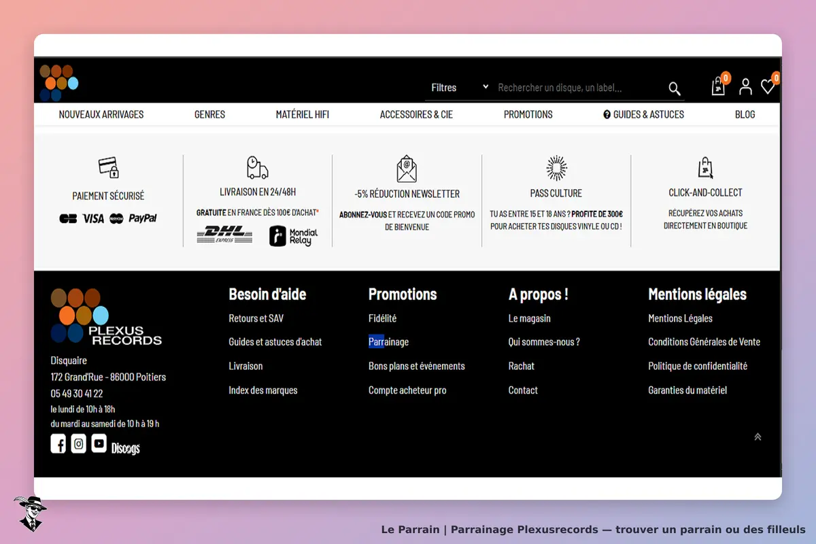Open Conditions Générales de Vente link

pyautogui.click(x=704, y=342)
